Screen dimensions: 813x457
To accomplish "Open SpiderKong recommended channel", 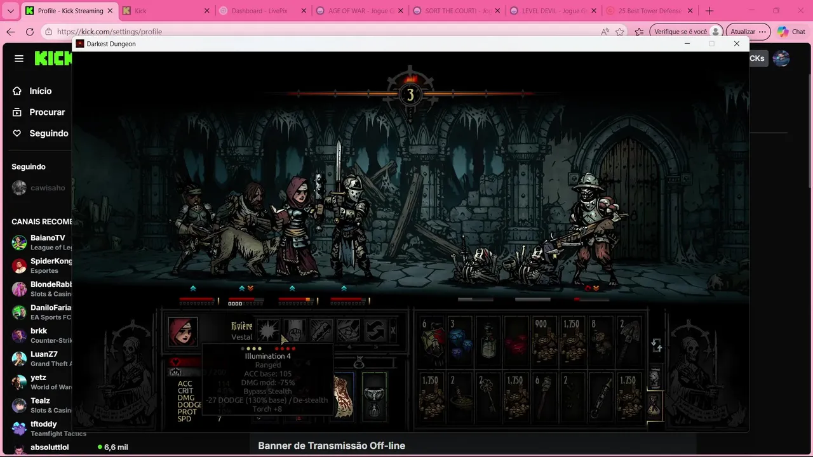I will click(x=41, y=265).
